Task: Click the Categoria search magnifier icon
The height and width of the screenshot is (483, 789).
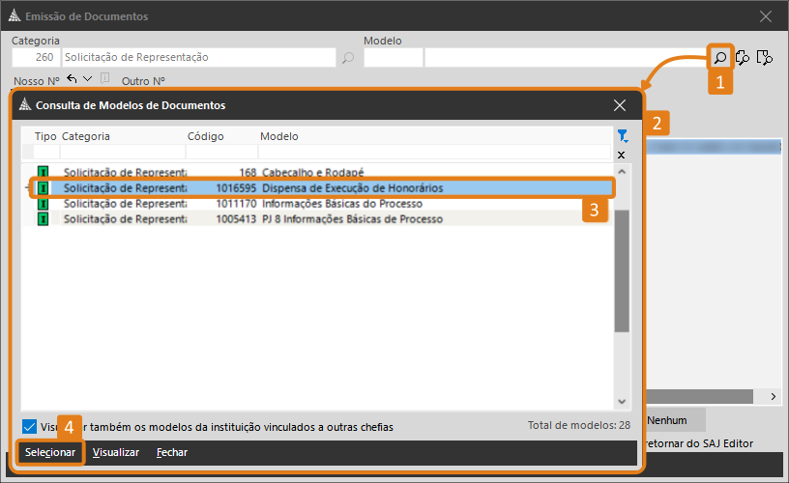Action: (348, 58)
